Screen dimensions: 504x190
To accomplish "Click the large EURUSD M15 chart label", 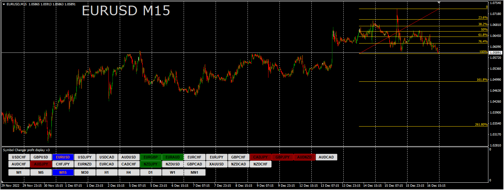I will 126,11.
